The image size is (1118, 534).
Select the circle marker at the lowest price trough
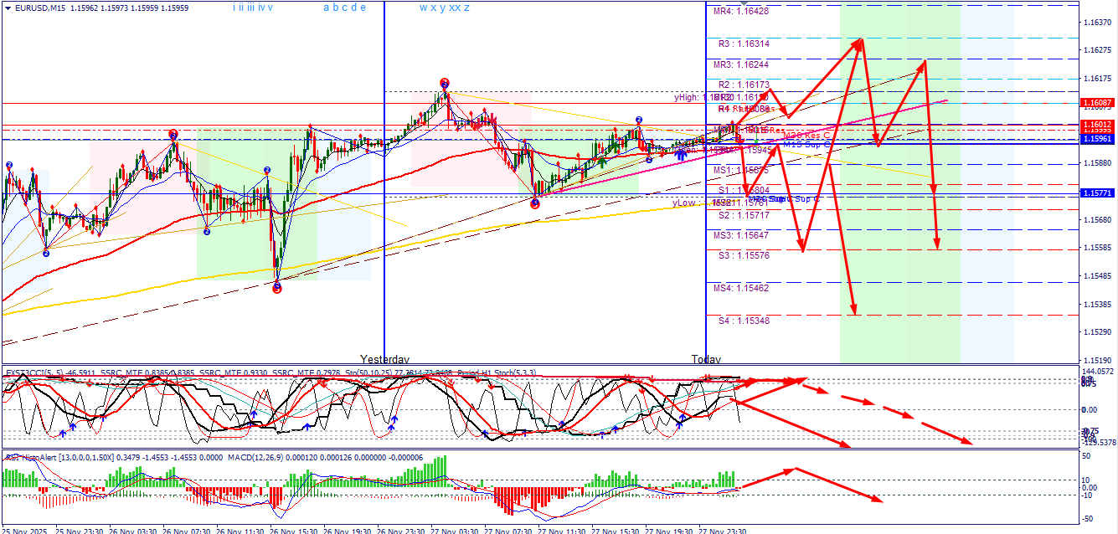pos(277,287)
